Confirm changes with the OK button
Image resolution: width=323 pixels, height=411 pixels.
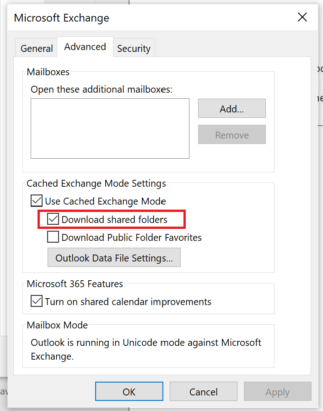129,391
